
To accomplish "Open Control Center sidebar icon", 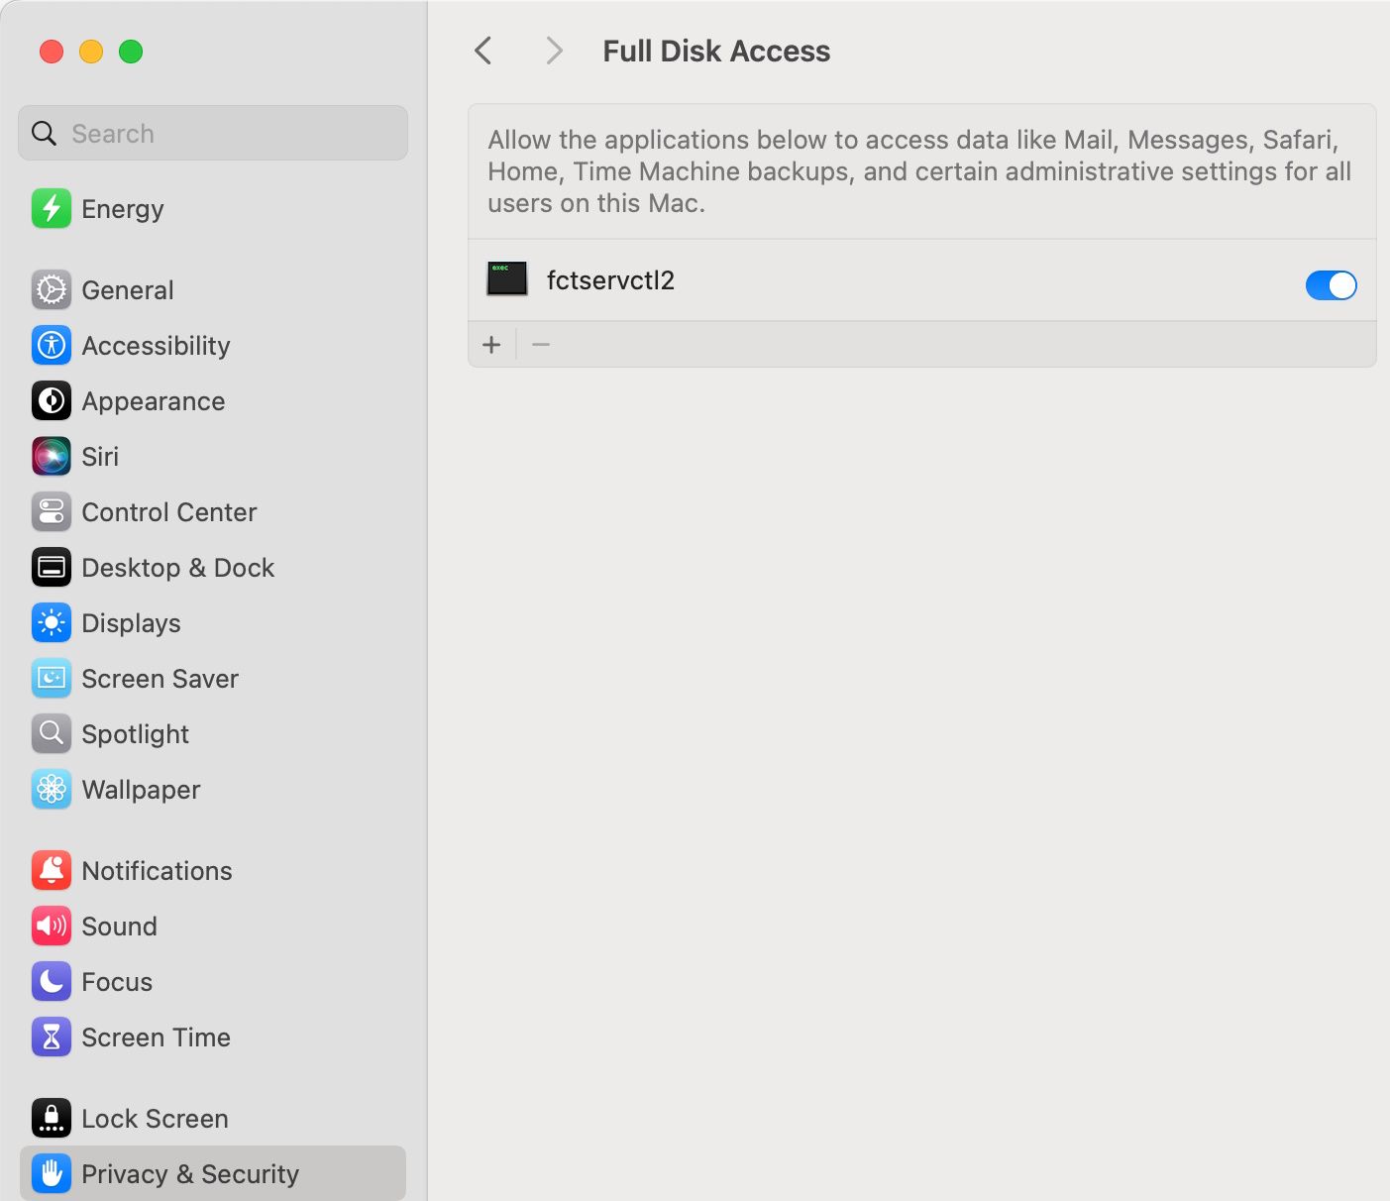I will coord(52,512).
